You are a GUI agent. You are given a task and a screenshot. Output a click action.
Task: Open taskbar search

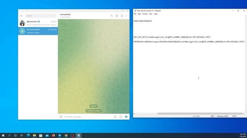pyautogui.click(x=9, y=135)
